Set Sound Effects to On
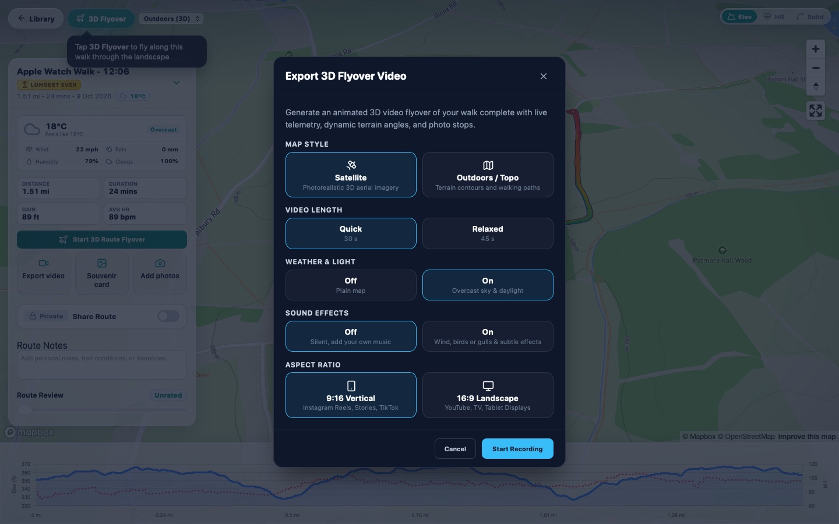 (488, 337)
